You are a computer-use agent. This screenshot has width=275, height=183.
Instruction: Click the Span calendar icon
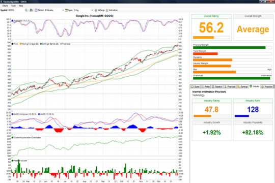66,10
